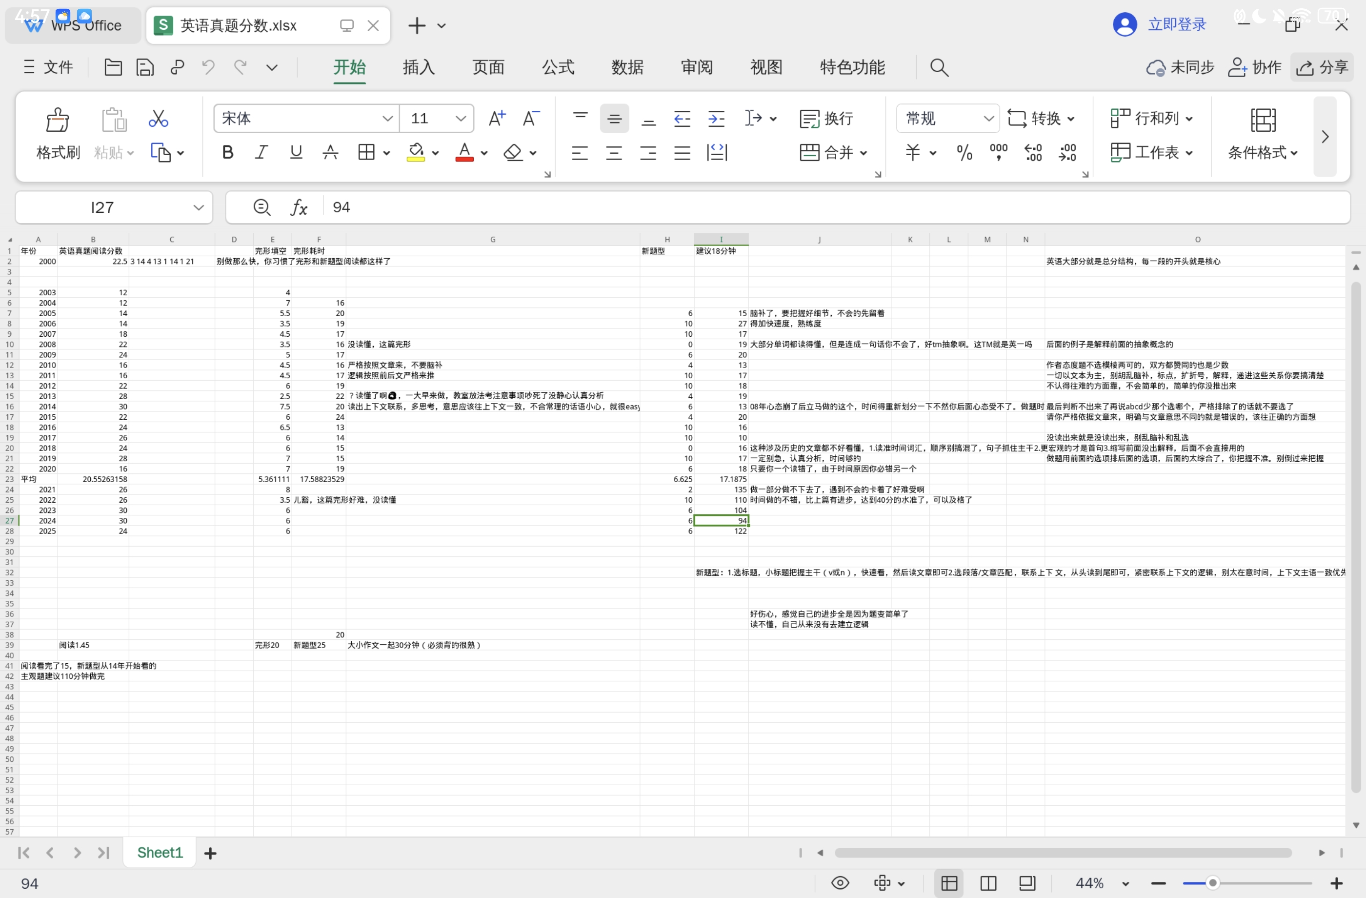Open the borders dropdown arrow
Image resolution: width=1366 pixels, height=898 pixels.
pyautogui.click(x=387, y=153)
